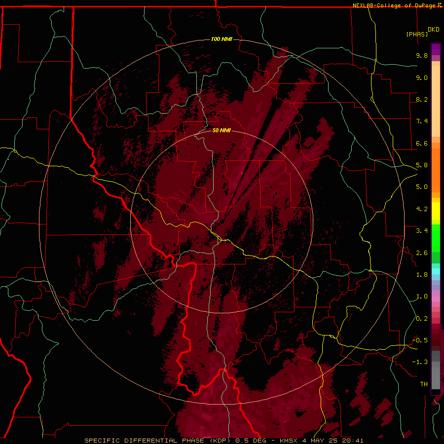The width and height of the screenshot is (444, 444).
Task: Click the product title caption at bottom
Action: (x=223, y=441)
